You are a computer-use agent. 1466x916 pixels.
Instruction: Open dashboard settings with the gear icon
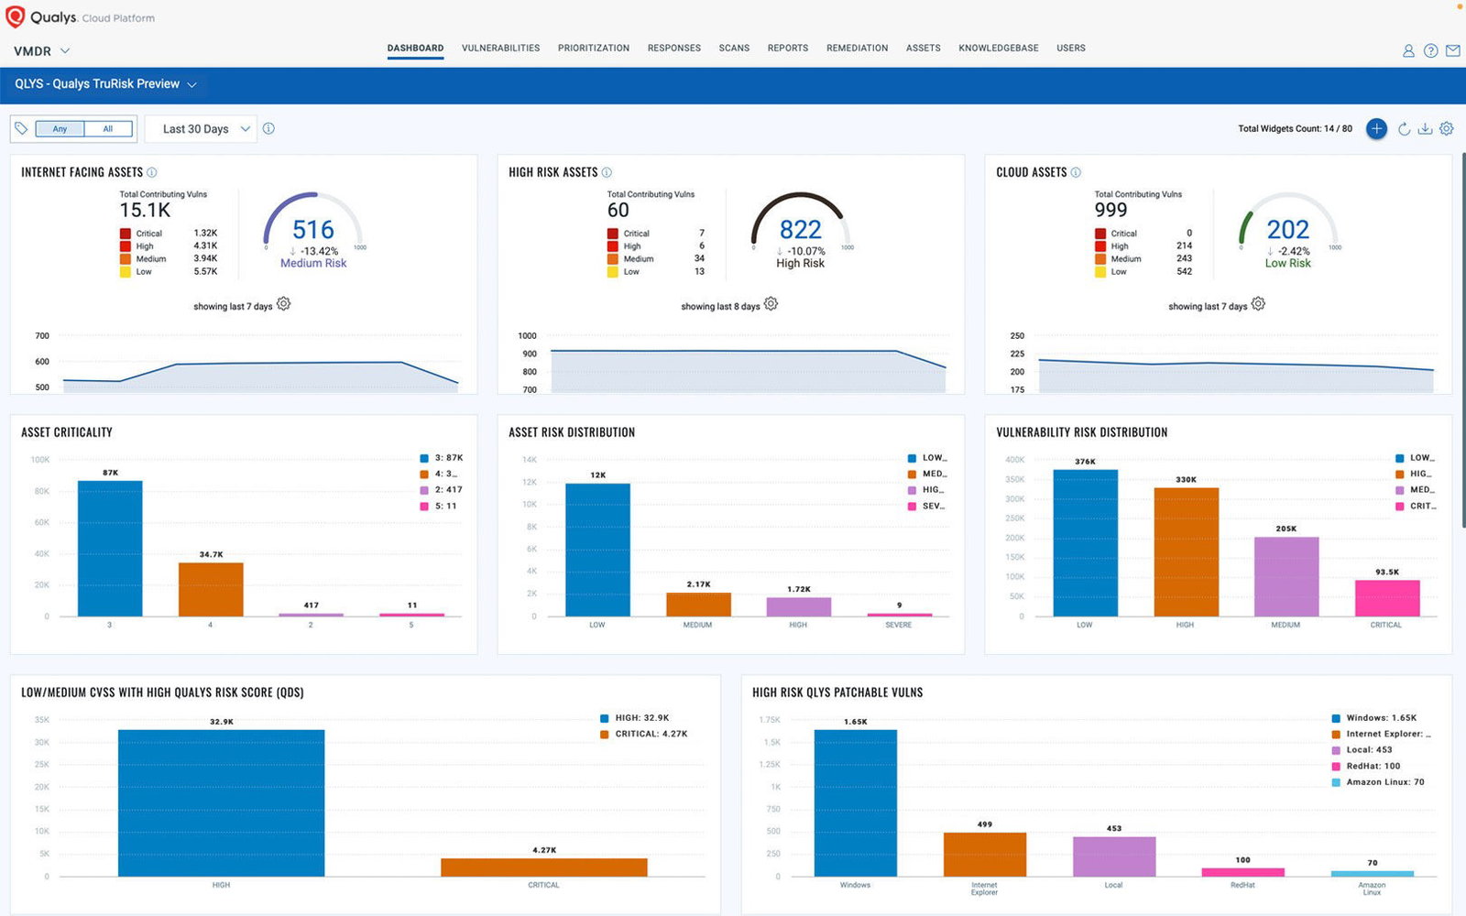[1446, 128]
